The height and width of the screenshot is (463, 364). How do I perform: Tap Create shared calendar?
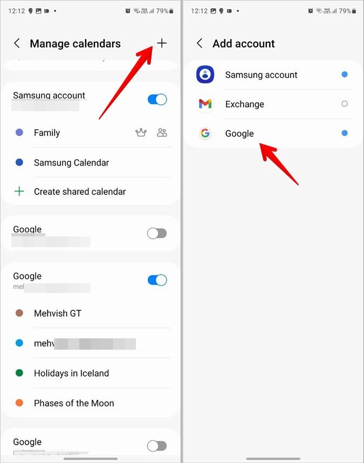(x=91, y=192)
